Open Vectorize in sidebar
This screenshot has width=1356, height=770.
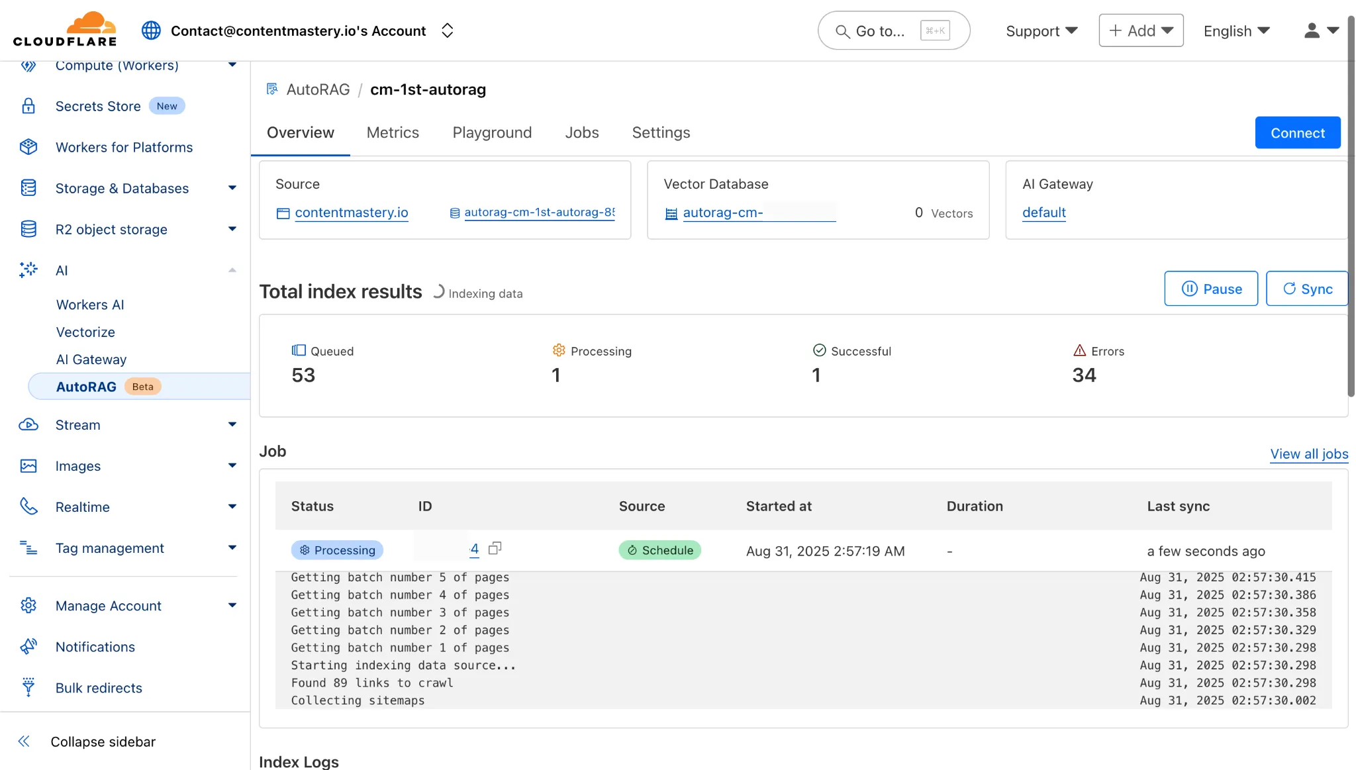click(85, 332)
